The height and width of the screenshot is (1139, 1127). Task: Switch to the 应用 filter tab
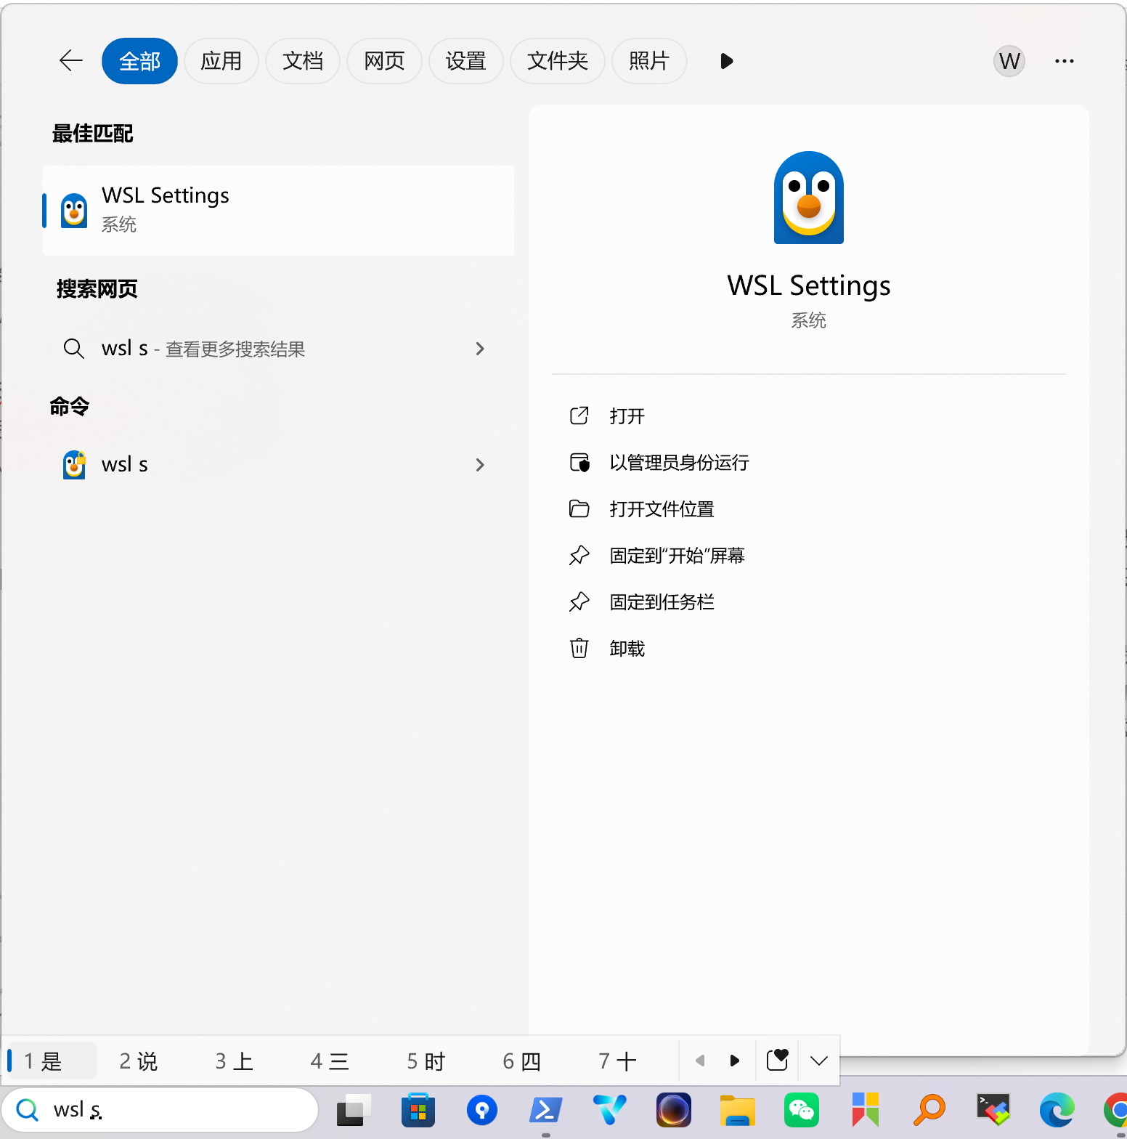(x=221, y=61)
